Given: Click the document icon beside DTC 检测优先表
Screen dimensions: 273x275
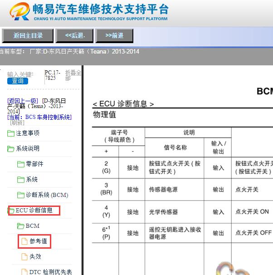Looking at the screenshot, I should click(x=24, y=272).
